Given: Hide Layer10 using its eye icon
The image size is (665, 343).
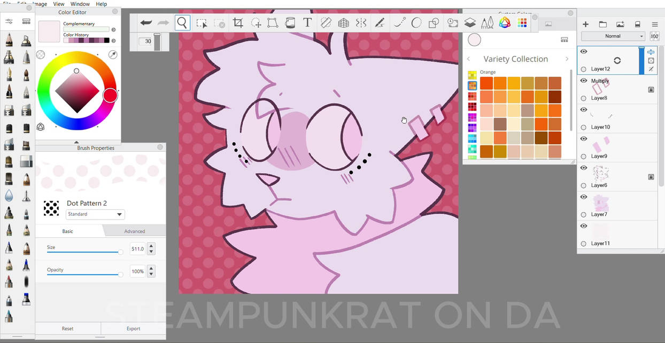Looking at the screenshot, I should point(584,110).
